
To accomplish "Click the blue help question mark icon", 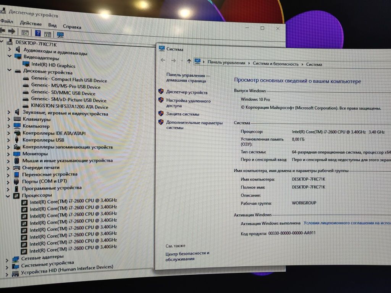I will (x=38, y=33).
